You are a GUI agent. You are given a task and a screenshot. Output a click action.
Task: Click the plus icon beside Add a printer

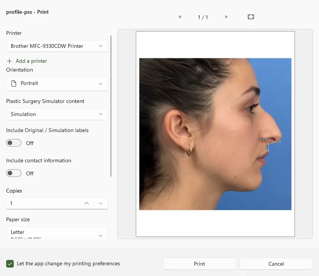(x=9, y=61)
